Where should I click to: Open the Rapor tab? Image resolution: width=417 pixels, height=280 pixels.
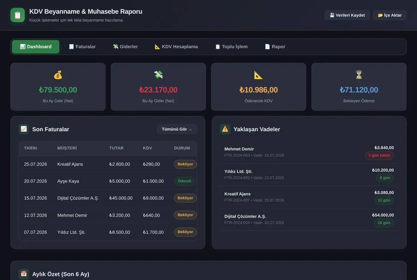coord(275,47)
